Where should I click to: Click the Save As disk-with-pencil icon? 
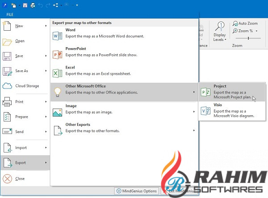[x=7, y=71]
